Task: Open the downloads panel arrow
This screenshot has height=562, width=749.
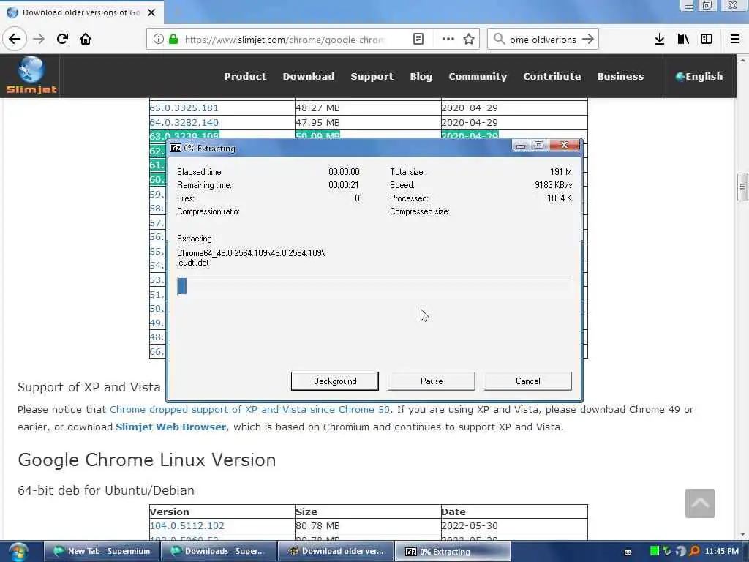Action: point(660,40)
